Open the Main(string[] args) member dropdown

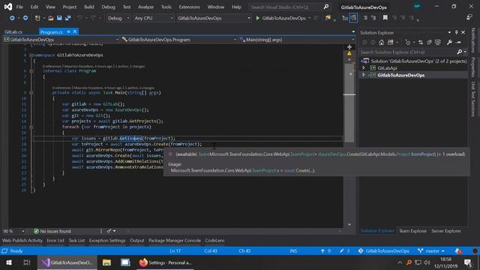[296, 40]
